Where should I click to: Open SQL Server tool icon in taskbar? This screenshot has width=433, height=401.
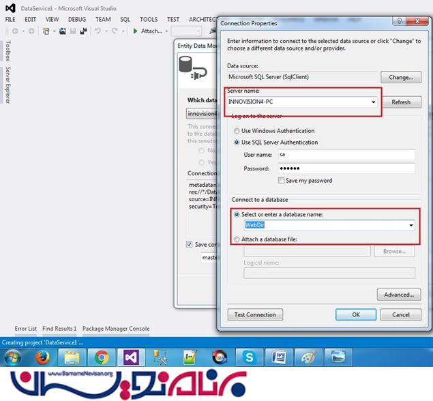coord(161,357)
